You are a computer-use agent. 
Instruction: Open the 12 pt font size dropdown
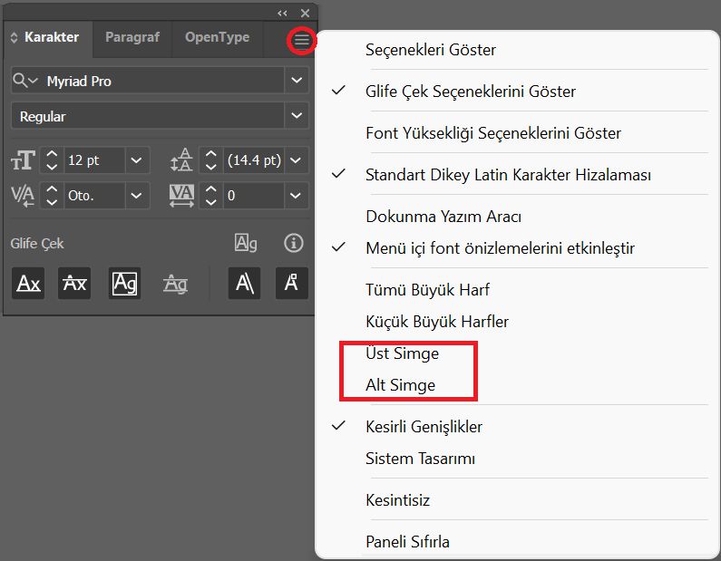tap(137, 160)
